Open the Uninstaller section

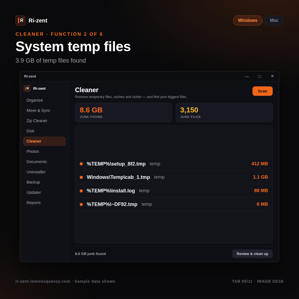click(44, 172)
